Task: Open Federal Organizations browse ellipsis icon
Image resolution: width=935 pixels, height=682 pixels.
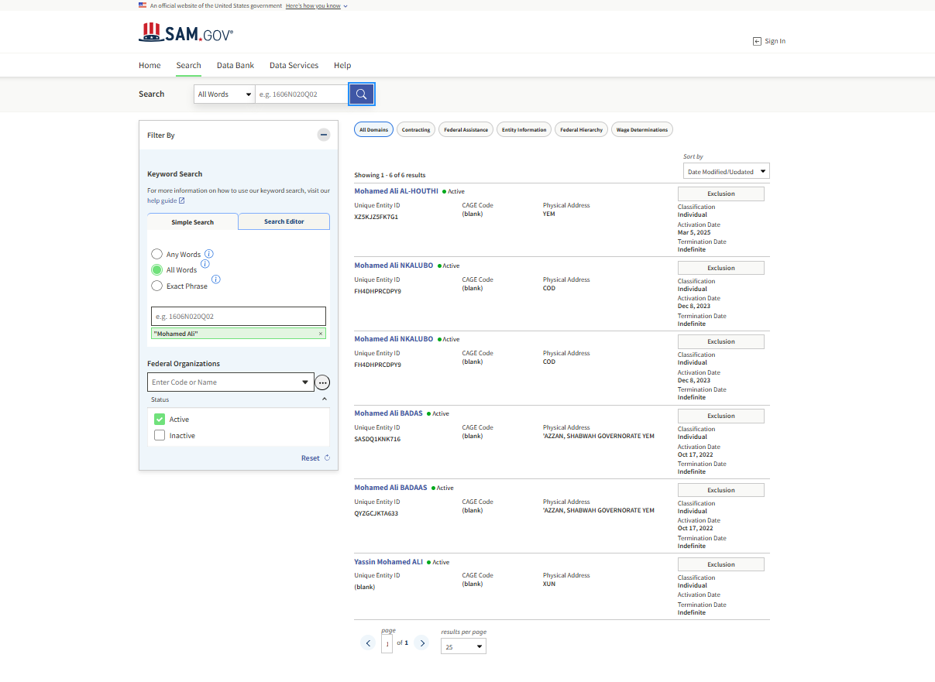Action: (322, 382)
